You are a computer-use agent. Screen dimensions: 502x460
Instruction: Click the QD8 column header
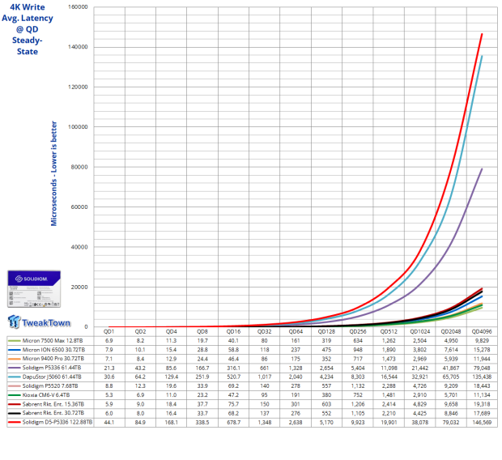(202, 331)
